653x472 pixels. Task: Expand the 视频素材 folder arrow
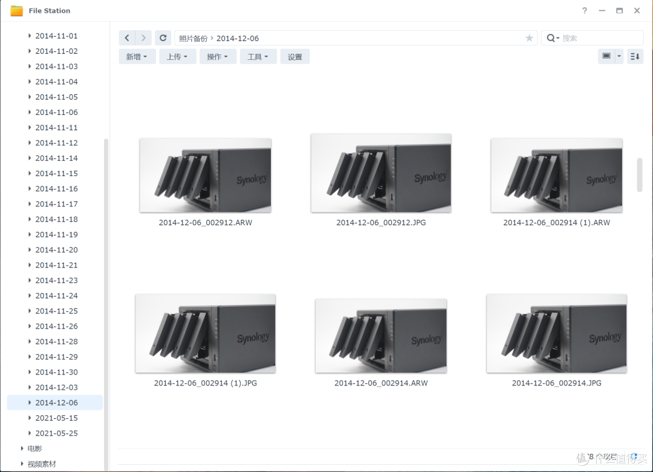[x=22, y=464]
